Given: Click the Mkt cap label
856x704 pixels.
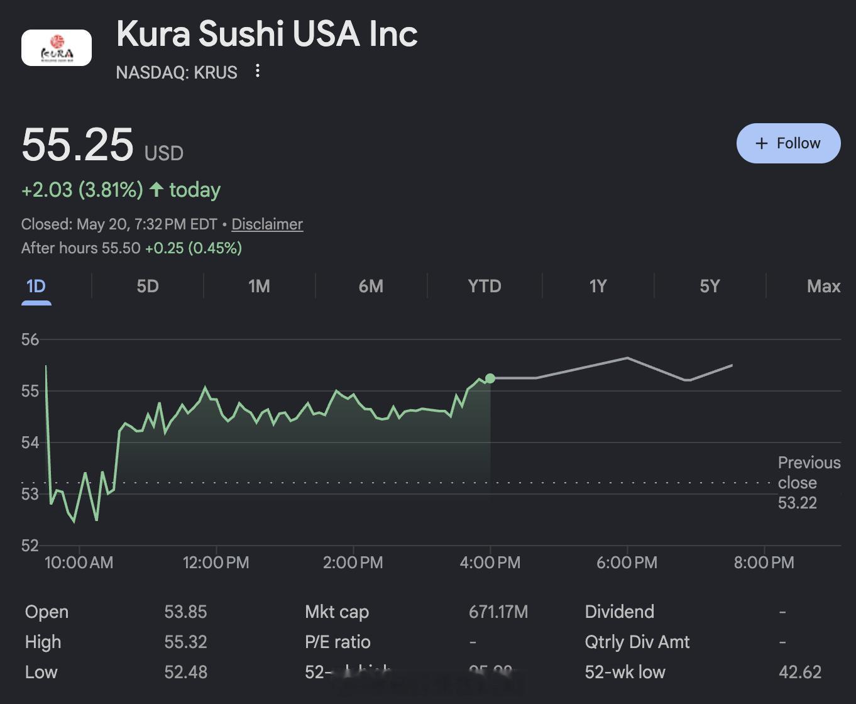Looking at the screenshot, I should (337, 612).
